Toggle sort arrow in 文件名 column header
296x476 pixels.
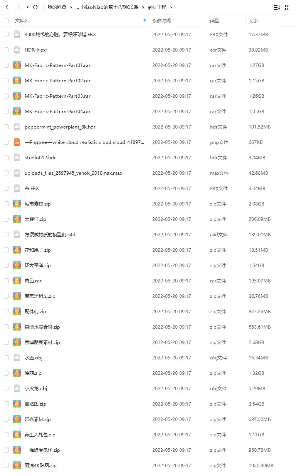(x=145, y=20)
